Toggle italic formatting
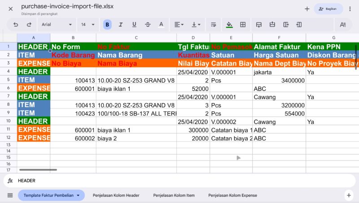The height and width of the screenshot is (203, 359). (x=121, y=25)
